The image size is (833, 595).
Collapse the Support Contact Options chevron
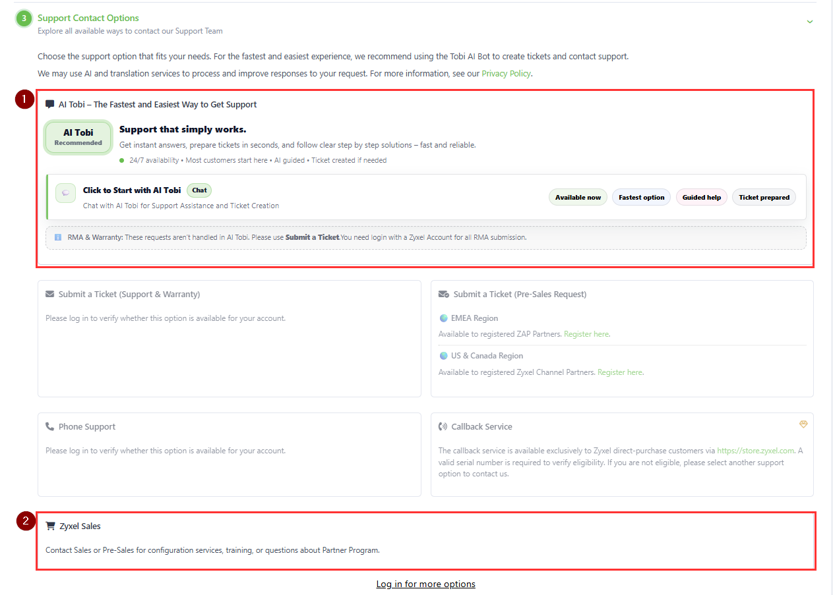point(809,22)
